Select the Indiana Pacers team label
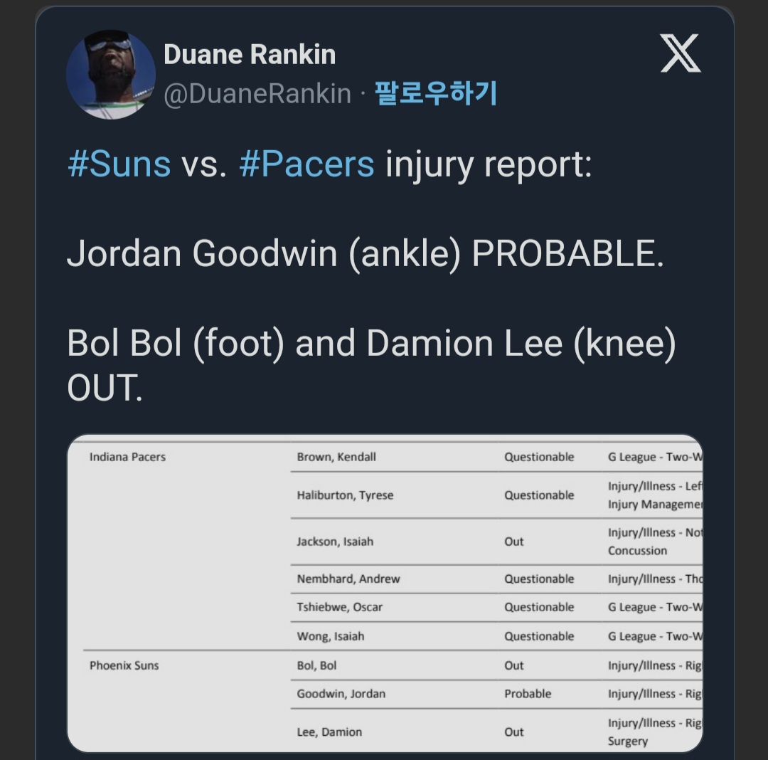This screenshot has width=768, height=760. (127, 457)
